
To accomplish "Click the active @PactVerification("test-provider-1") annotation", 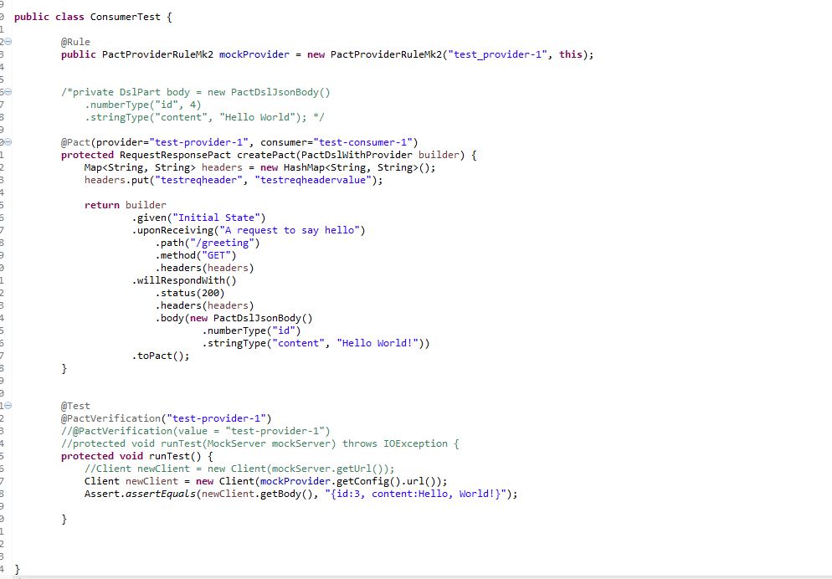I will (x=166, y=418).
